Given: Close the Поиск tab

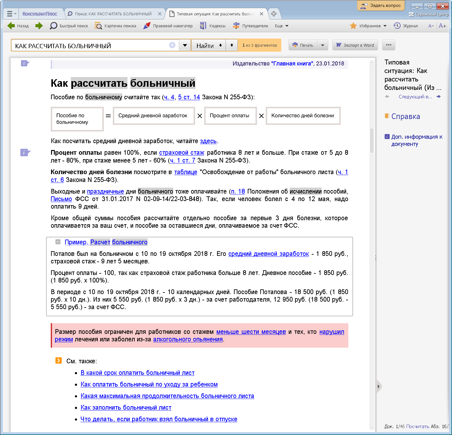Looking at the screenshot, I should (160, 14).
